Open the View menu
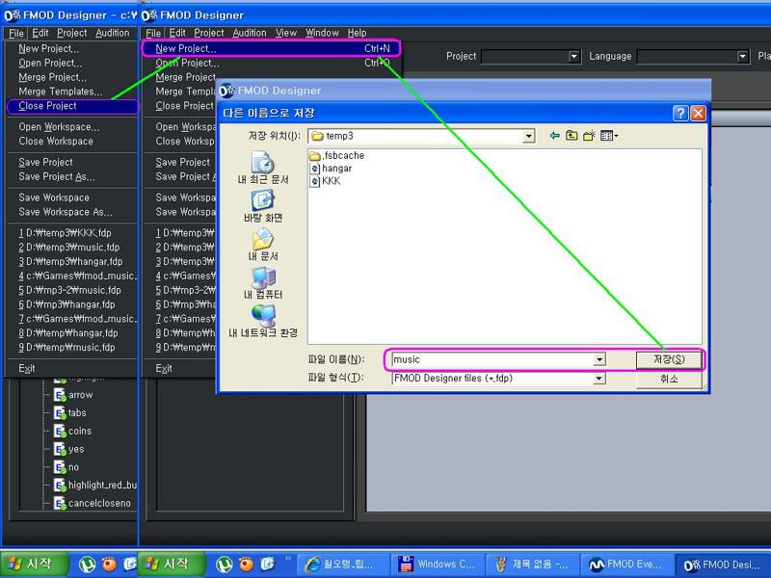This screenshot has width=771, height=578. pos(286,33)
